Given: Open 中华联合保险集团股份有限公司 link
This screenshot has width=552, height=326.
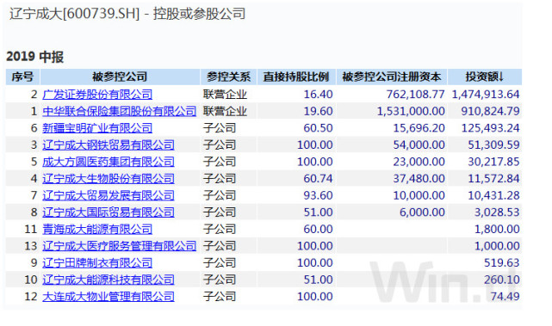Looking at the screenshot, I should [x=119, y=112].
